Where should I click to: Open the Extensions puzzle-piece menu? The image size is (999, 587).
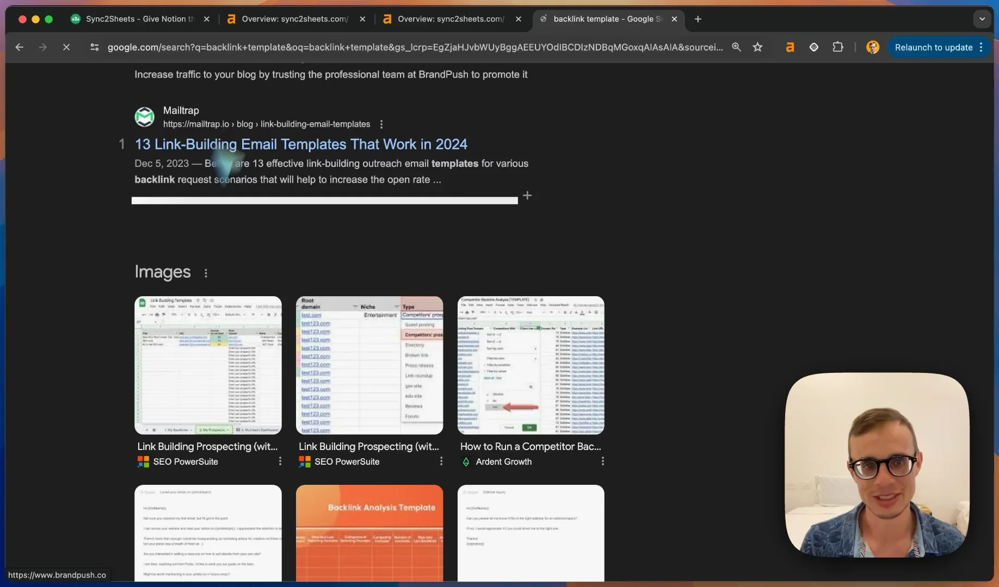click(x=838, y=47)
